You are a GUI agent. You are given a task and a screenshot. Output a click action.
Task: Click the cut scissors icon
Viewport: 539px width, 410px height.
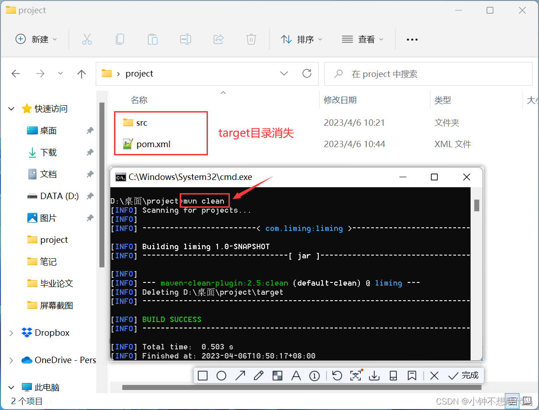coord(87,39)
